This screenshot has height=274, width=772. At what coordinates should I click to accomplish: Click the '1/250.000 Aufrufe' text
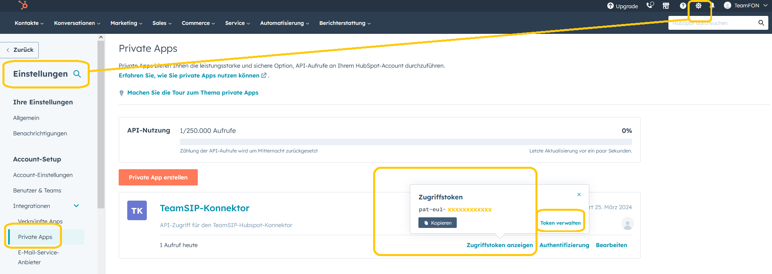tap(208, 130)
